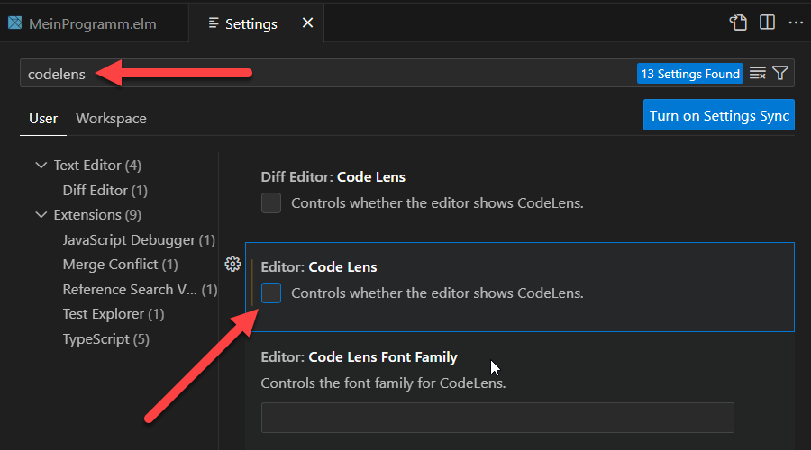Click Turn on Settings Sync
Image resolution: width=811 pixels, height=450 pixels.
719,115
